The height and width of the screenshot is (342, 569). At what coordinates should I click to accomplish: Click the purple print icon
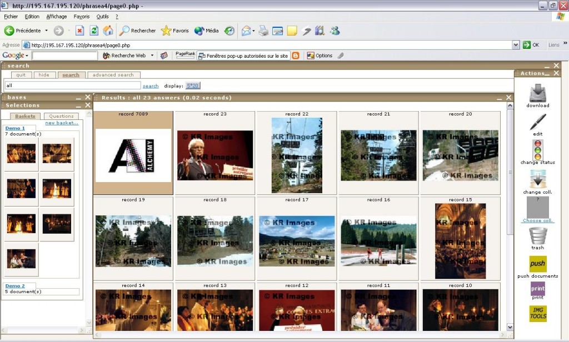537,289
